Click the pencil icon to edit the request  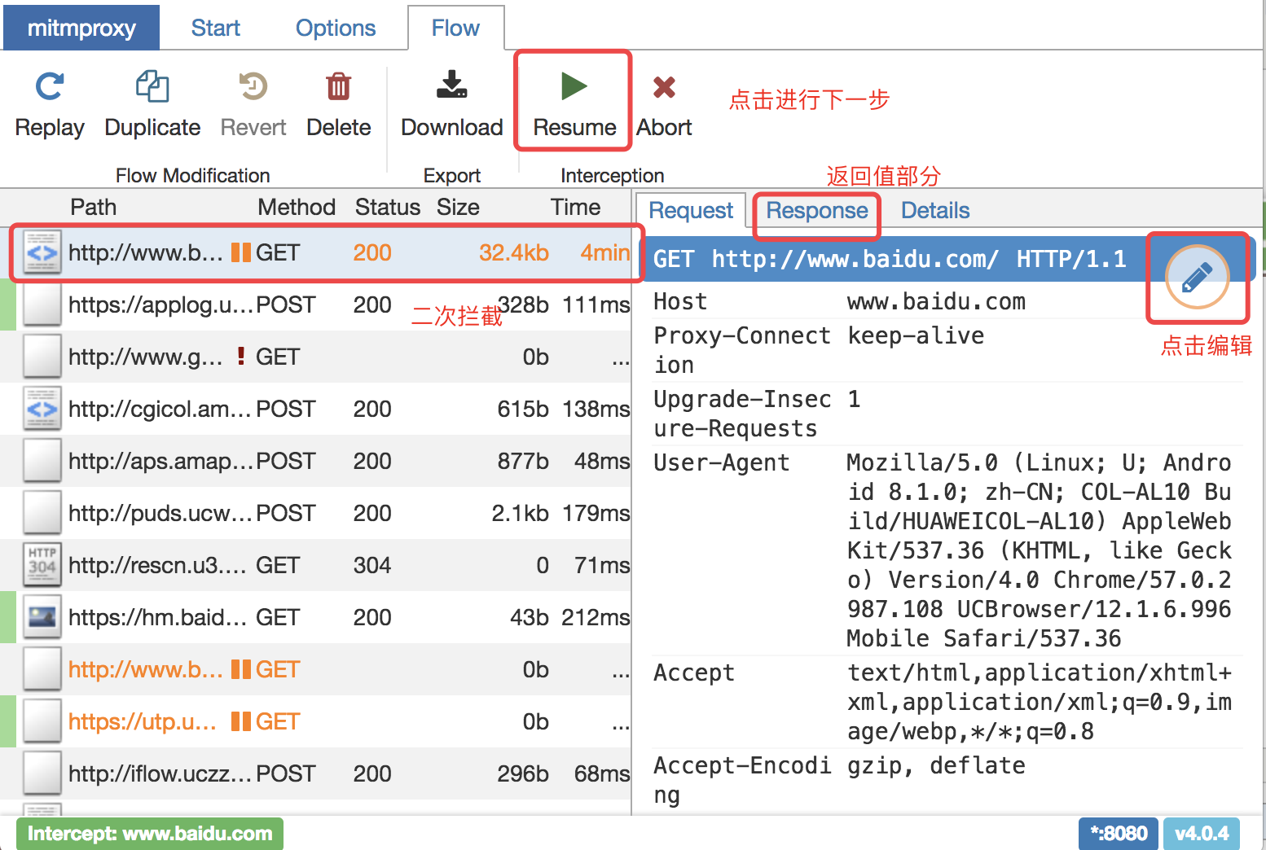click(x=1198, y=278)
